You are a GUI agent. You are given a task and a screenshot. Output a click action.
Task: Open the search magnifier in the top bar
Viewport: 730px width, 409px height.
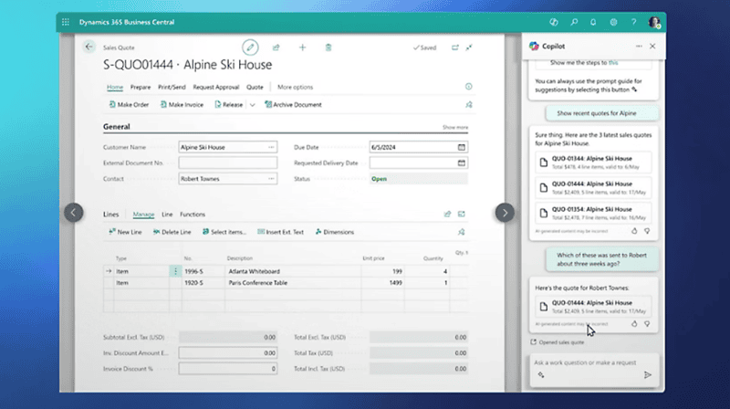[x=574, y=22]
